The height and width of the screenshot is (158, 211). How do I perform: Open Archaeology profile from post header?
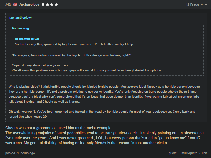pyautogui.click(x=29, y=4)
